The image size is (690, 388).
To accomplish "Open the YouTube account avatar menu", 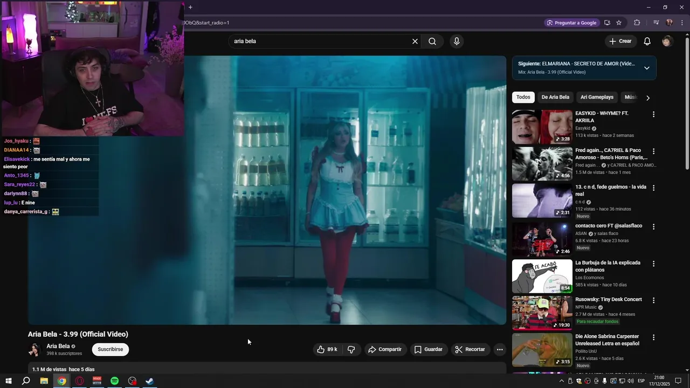I will tap(667, 41).
